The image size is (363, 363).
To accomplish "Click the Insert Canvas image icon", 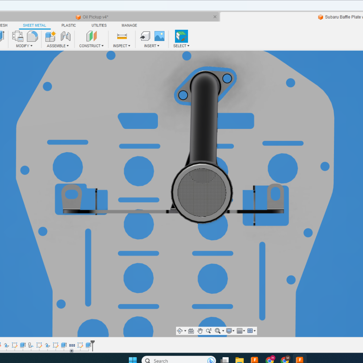I will pyautogui.click(x=159, y=36).
